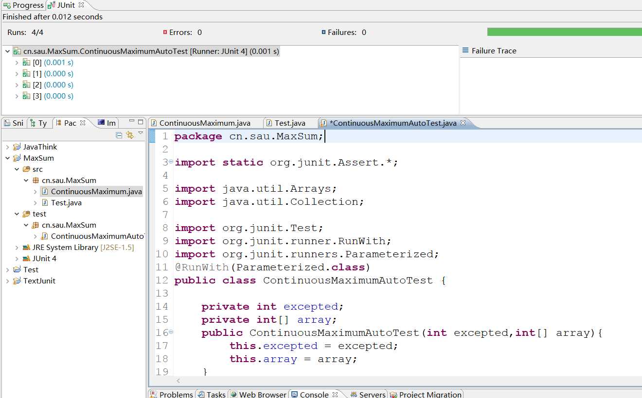Expand JUnit test result [2]
642x398 pixels.
[17, 84]
